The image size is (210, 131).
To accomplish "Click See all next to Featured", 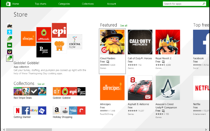I will click(x=124, y=26).
